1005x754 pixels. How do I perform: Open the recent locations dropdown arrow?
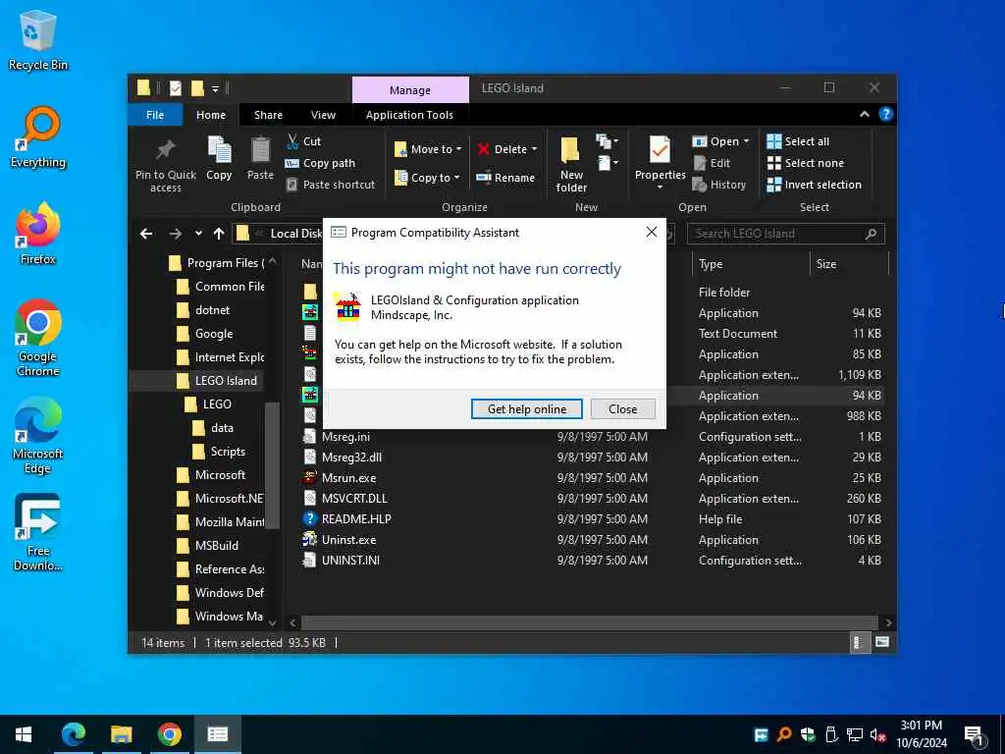pos(198,234)
